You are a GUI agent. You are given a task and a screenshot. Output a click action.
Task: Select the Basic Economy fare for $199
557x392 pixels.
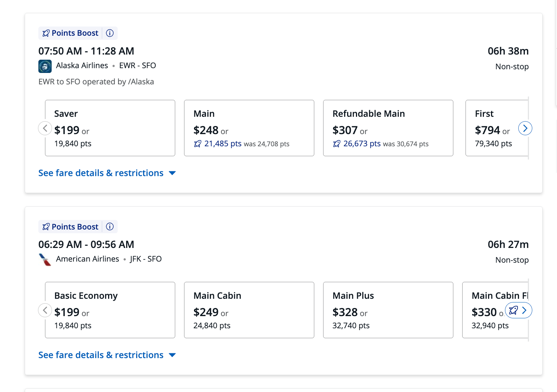tap(110, 310)
